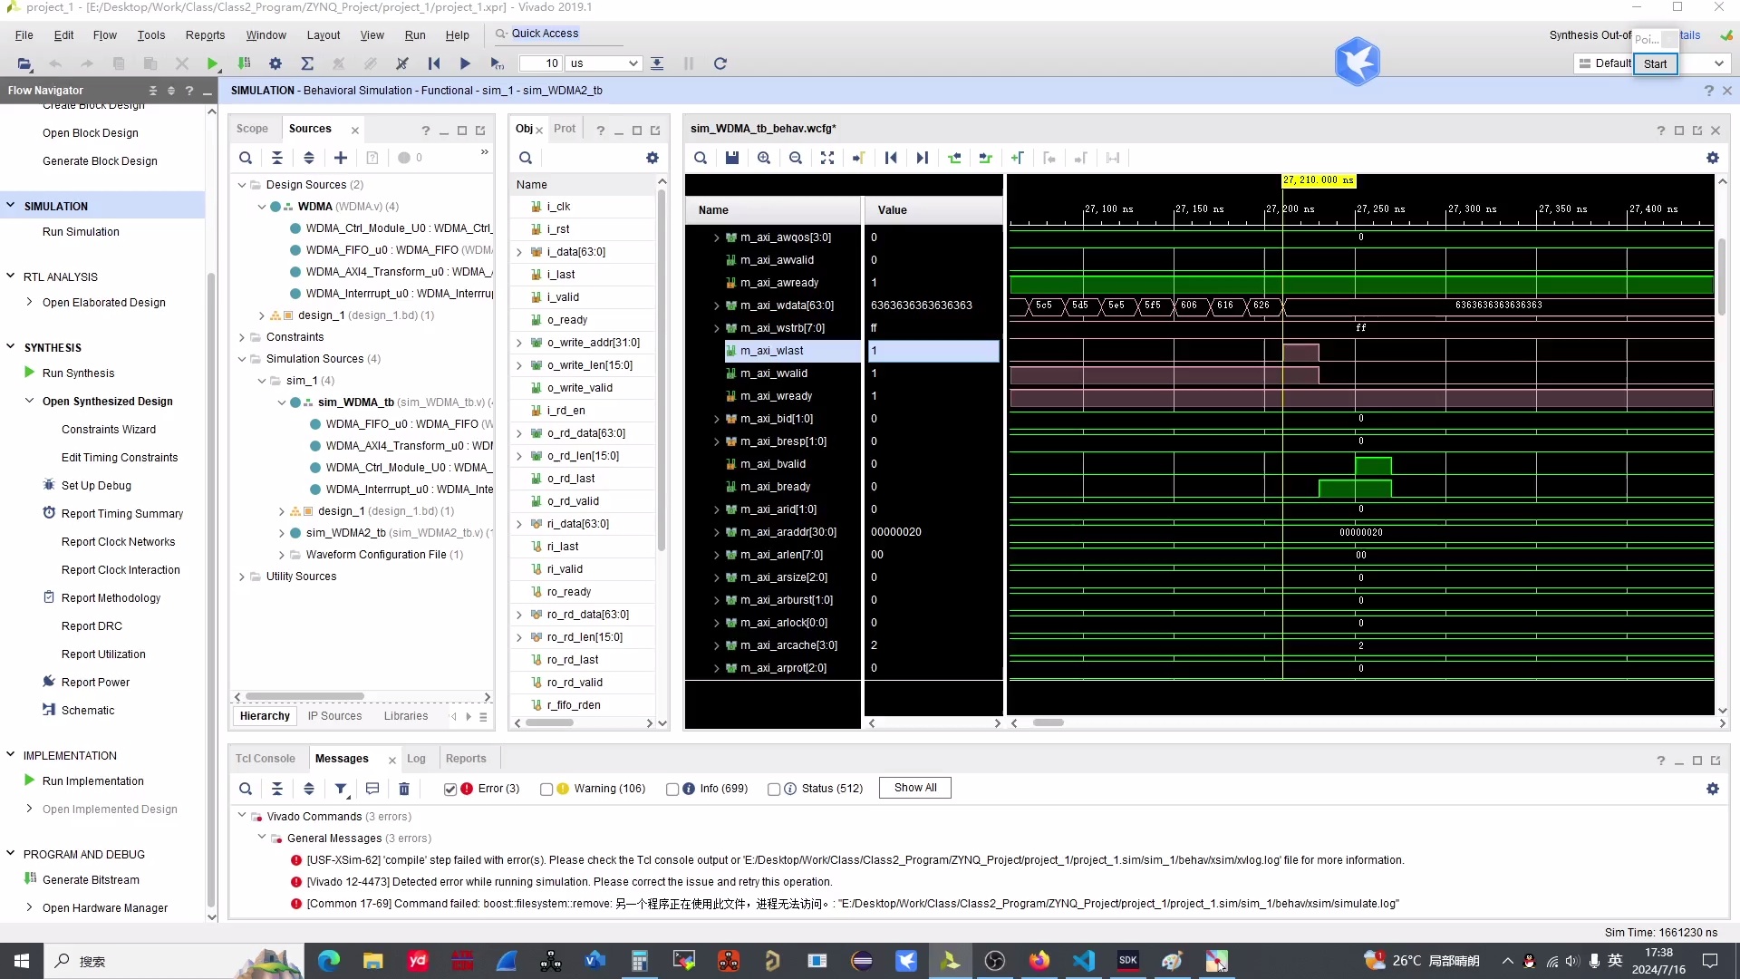
Task: Open the Reports menu
Action: [x=205, y=35]
